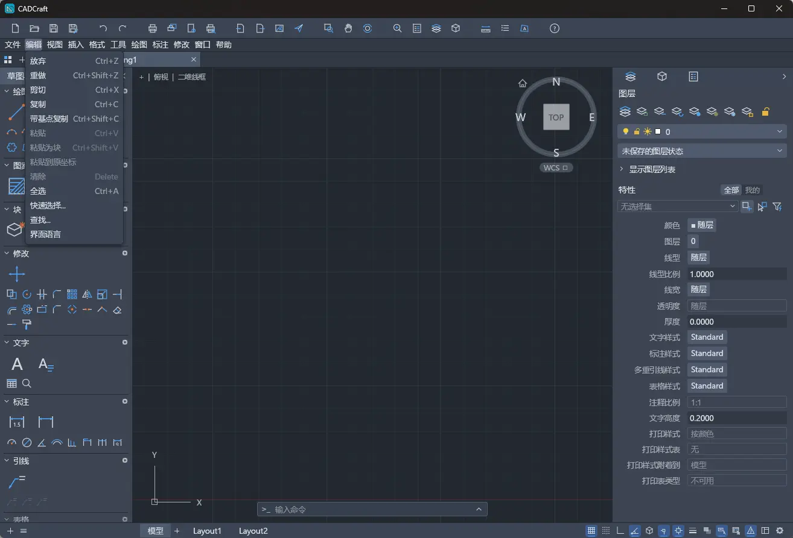This screenshot has width=793, height=538.
Task: Click the Move tool in 修改 panel
Action: click(x=17, y=275)
